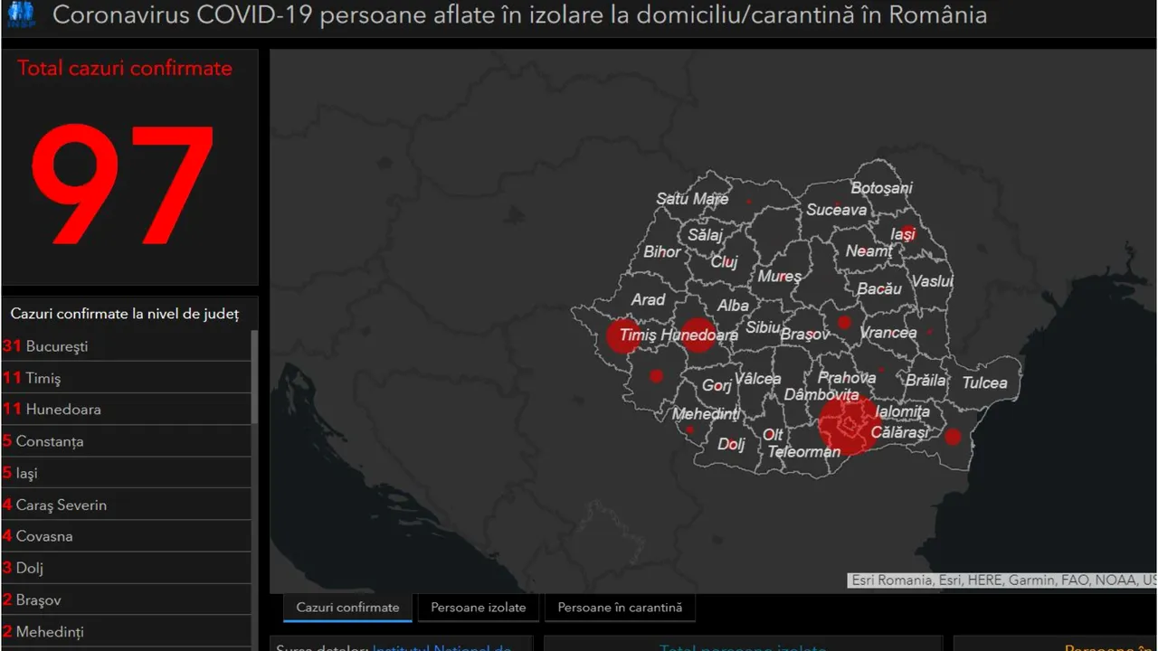The image size is (1158, 651).
Task: Click the small red dot near Constanța coast
Action: [953, 437]
